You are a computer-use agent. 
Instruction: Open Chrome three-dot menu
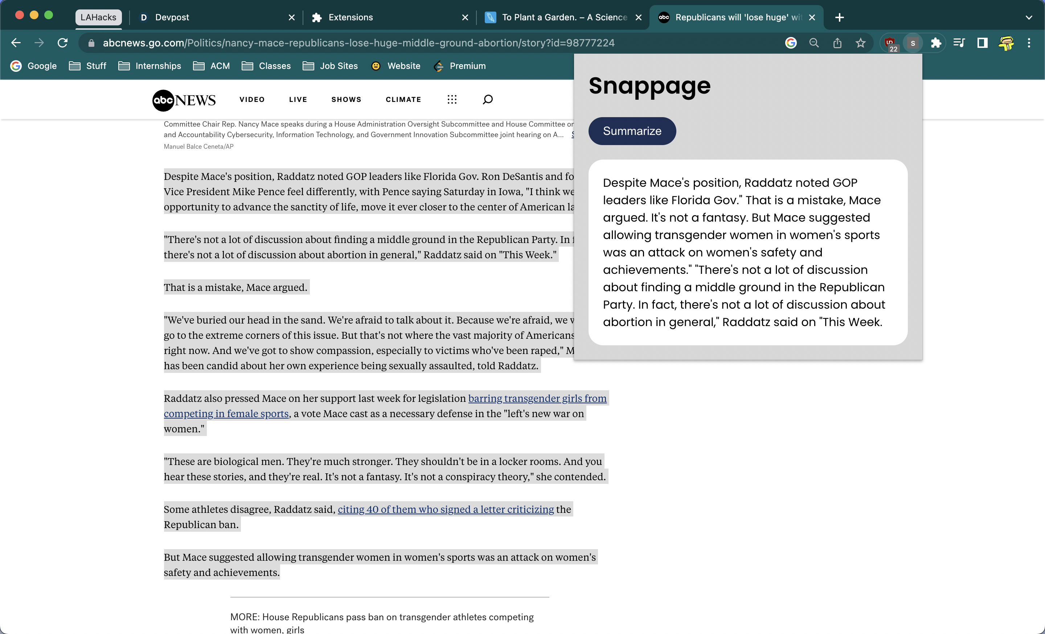coord(1028,43)
